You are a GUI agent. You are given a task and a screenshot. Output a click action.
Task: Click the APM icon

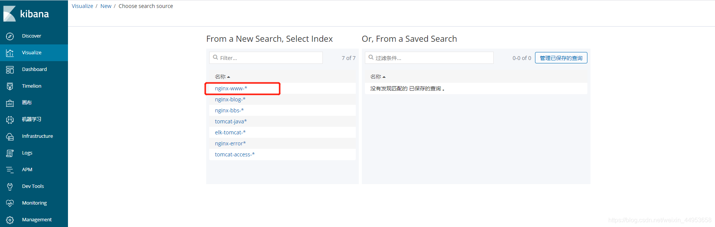10,170
